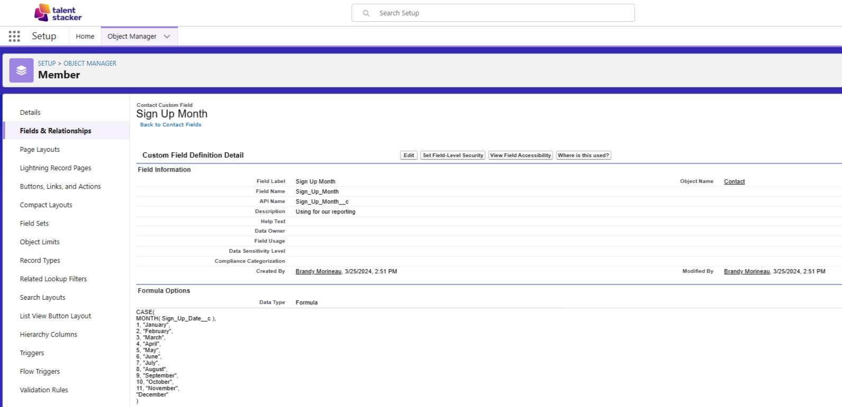This screenshot has width=842, height=407.
Task: Open Validation Rules in the sidebar
Action: (x=44, y=390)
